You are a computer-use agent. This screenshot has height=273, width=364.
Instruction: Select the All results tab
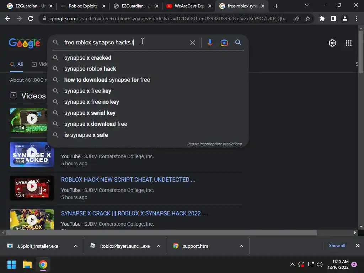(16, 64)
